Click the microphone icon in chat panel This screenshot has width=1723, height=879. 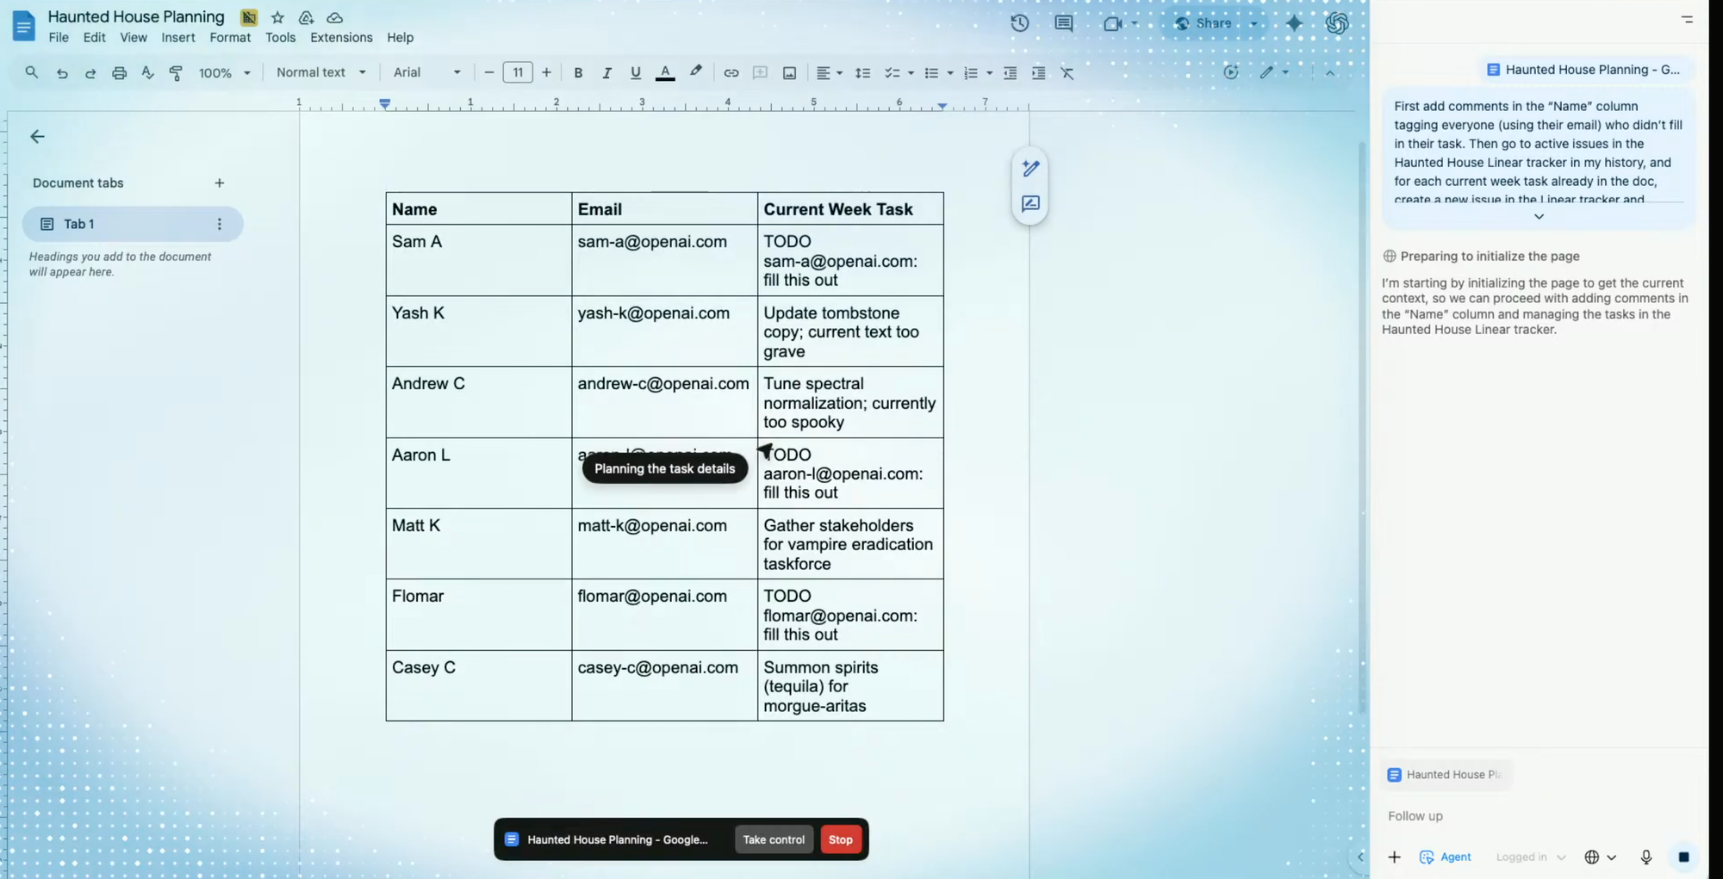[1645, 857]
